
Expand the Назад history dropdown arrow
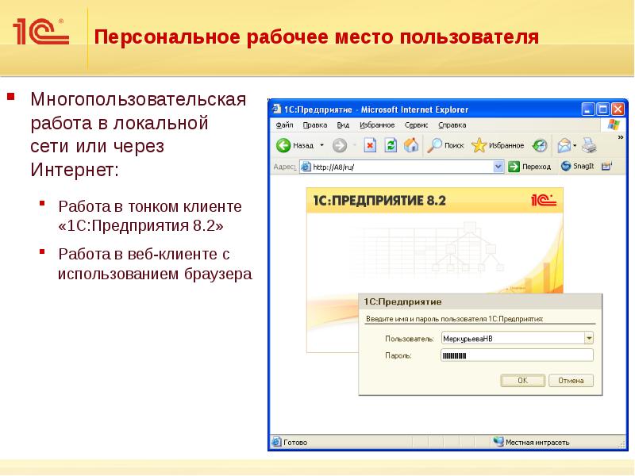(321, 145)
